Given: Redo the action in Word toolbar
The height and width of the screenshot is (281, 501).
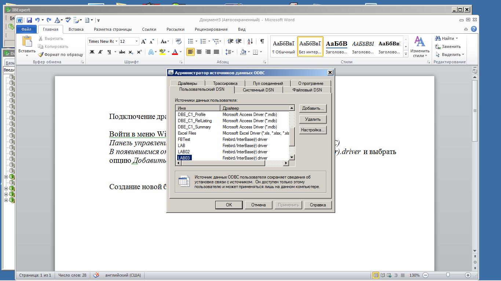Looking at the screenshot, I should point(49,20).
